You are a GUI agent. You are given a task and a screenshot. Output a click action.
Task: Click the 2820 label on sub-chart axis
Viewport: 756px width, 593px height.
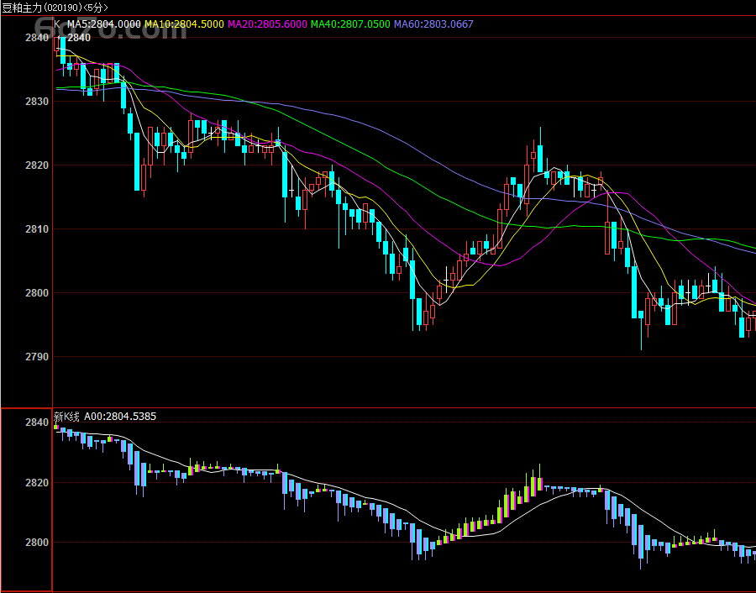click(37, 483)
